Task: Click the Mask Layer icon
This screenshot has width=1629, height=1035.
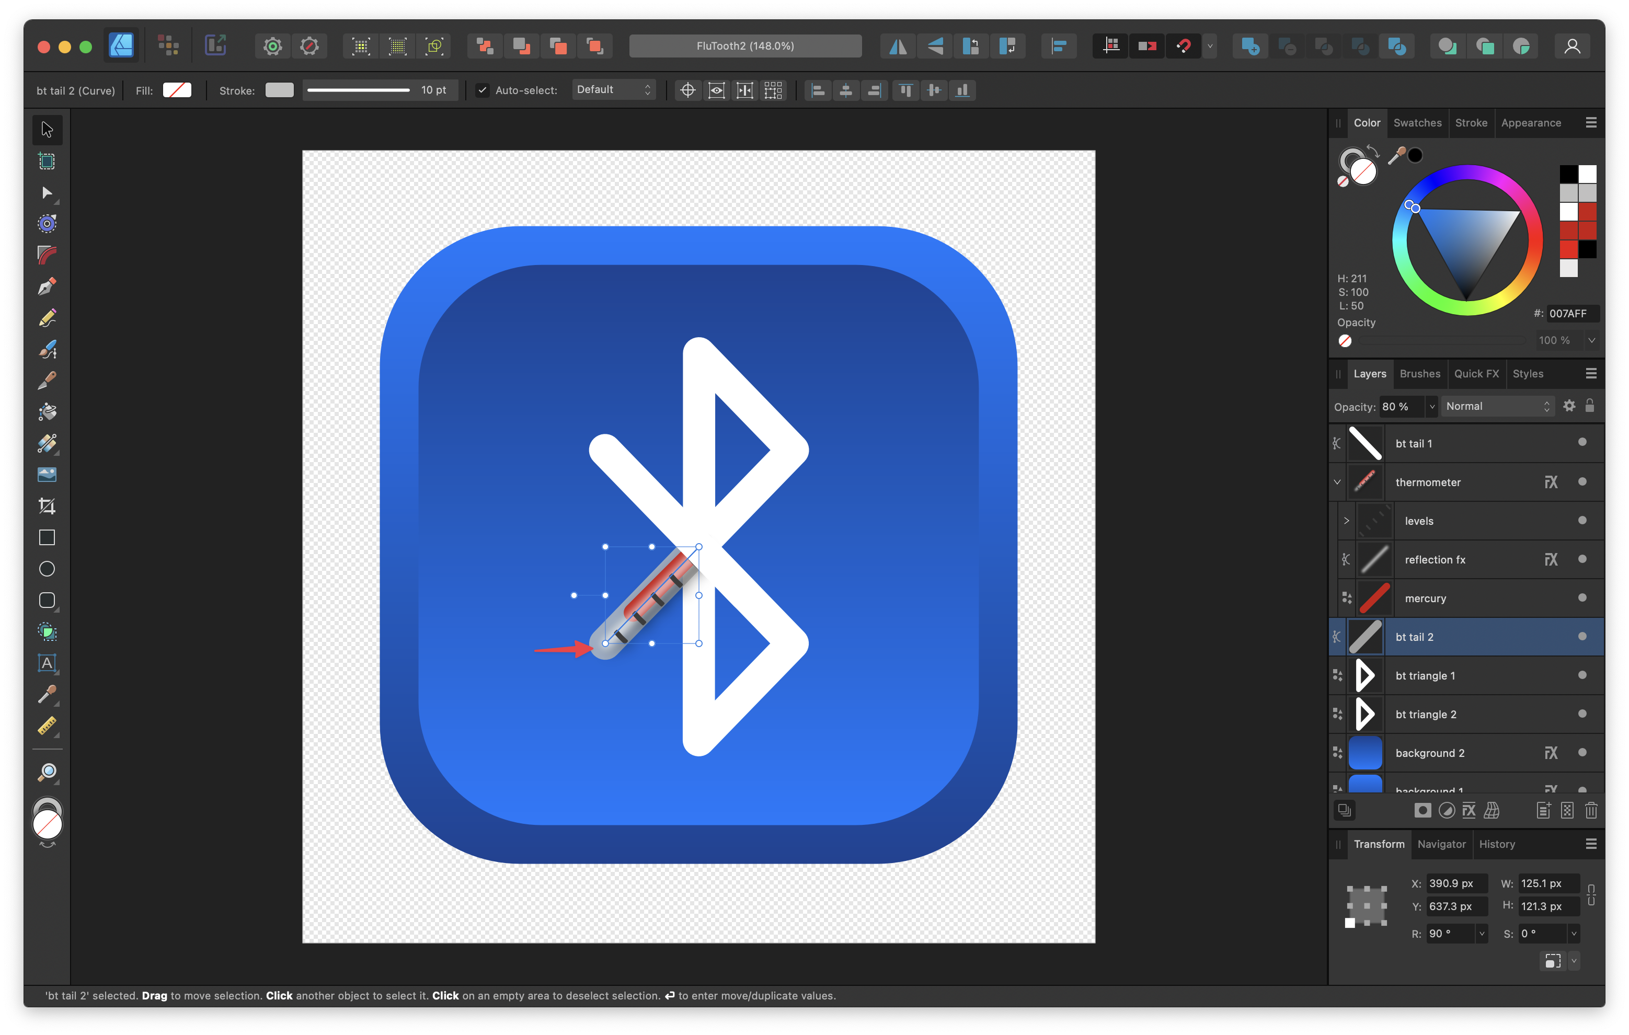Action: 1422,810
